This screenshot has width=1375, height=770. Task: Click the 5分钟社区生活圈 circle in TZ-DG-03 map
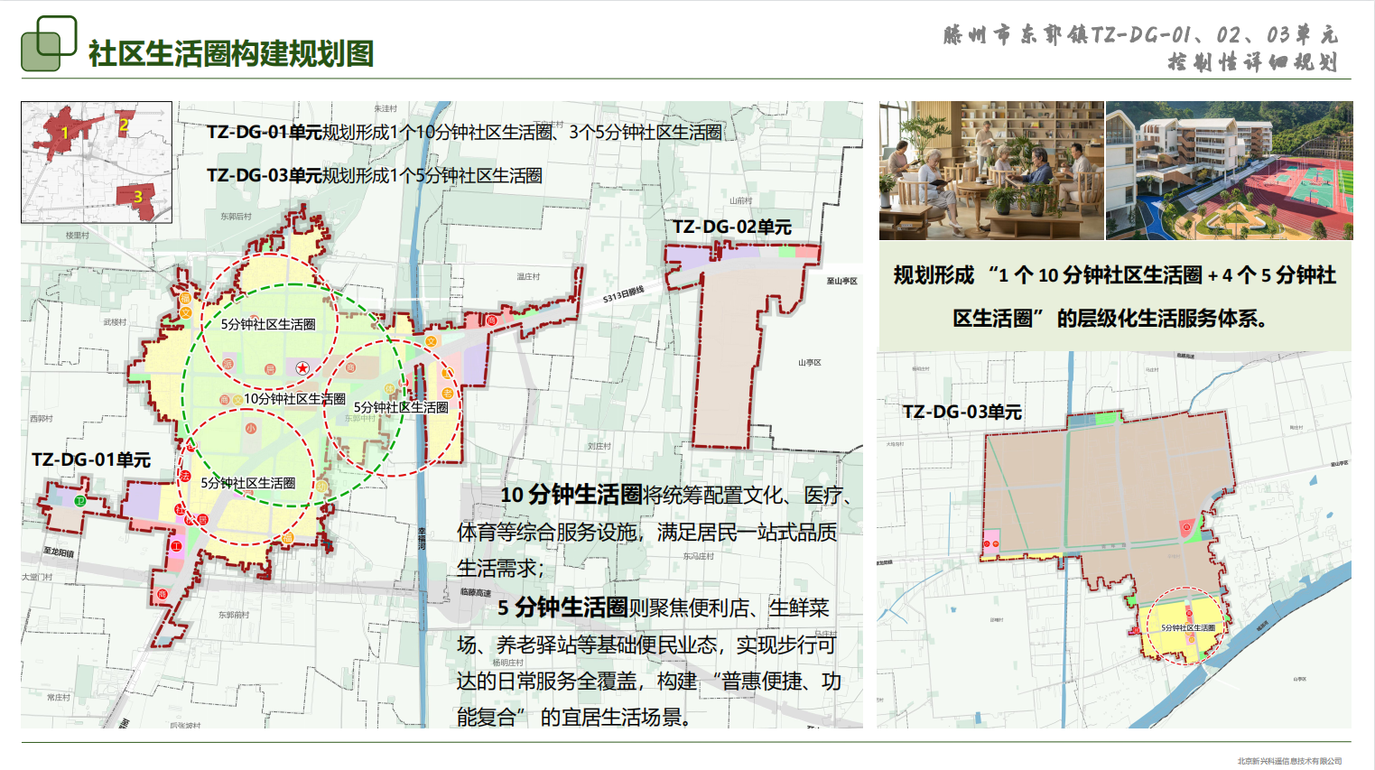point(1186,626)
